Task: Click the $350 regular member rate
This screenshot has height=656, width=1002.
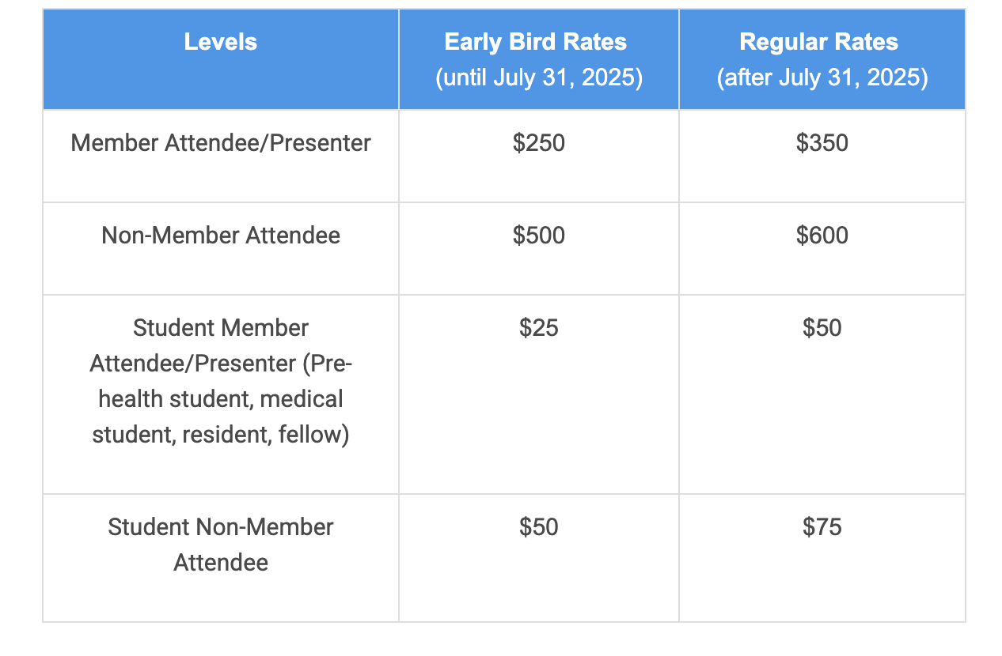Action: [822, 143]
